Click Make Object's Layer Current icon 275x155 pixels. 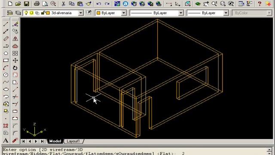10,13
